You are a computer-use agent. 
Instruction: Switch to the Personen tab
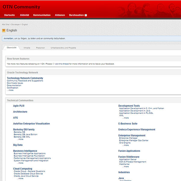40,48
